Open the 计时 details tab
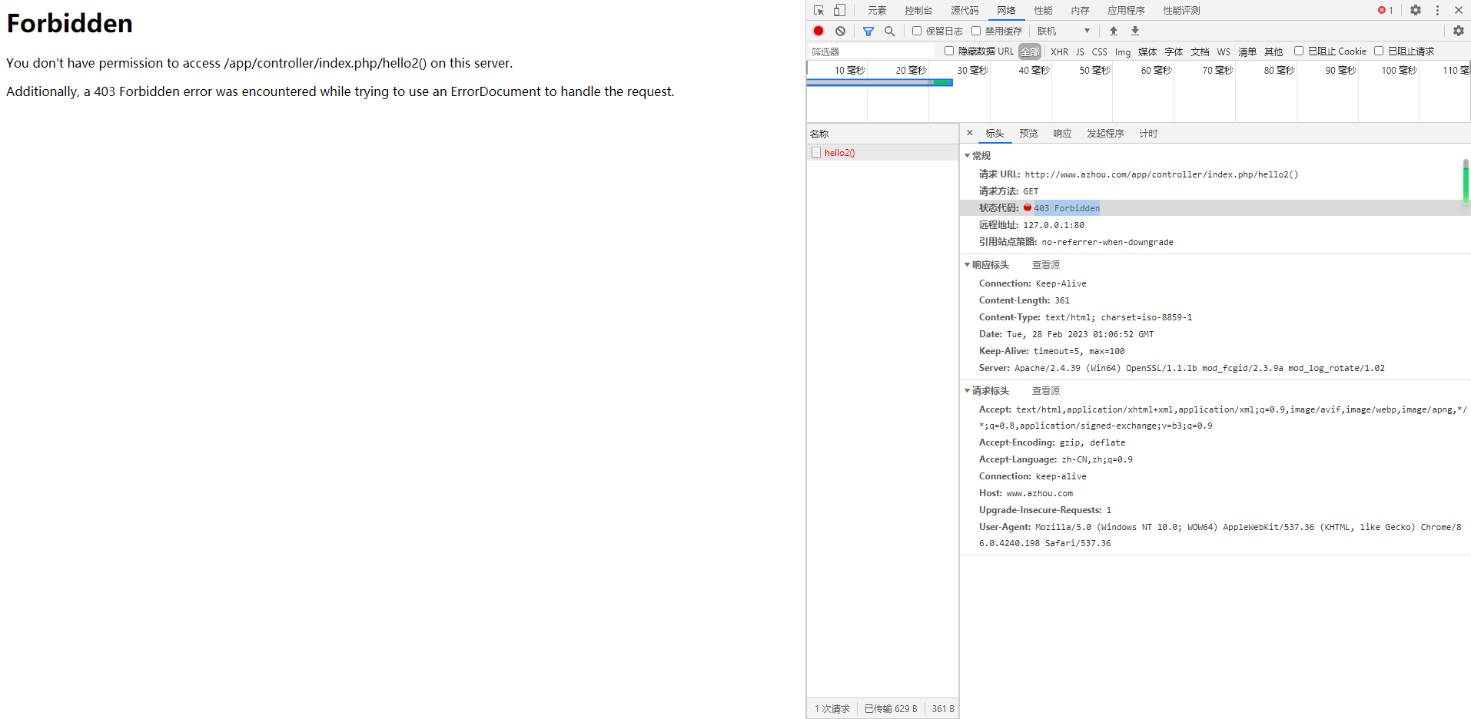This screenshot has height=719, width=1471. click(1148, 134)
